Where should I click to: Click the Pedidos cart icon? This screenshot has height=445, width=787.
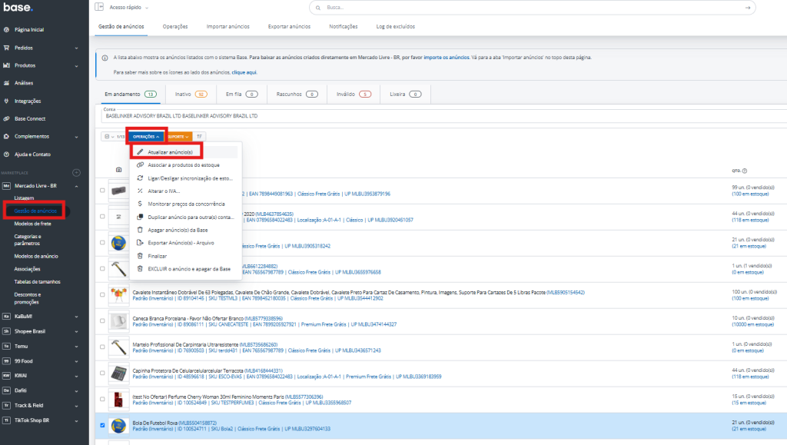(6, 48)
